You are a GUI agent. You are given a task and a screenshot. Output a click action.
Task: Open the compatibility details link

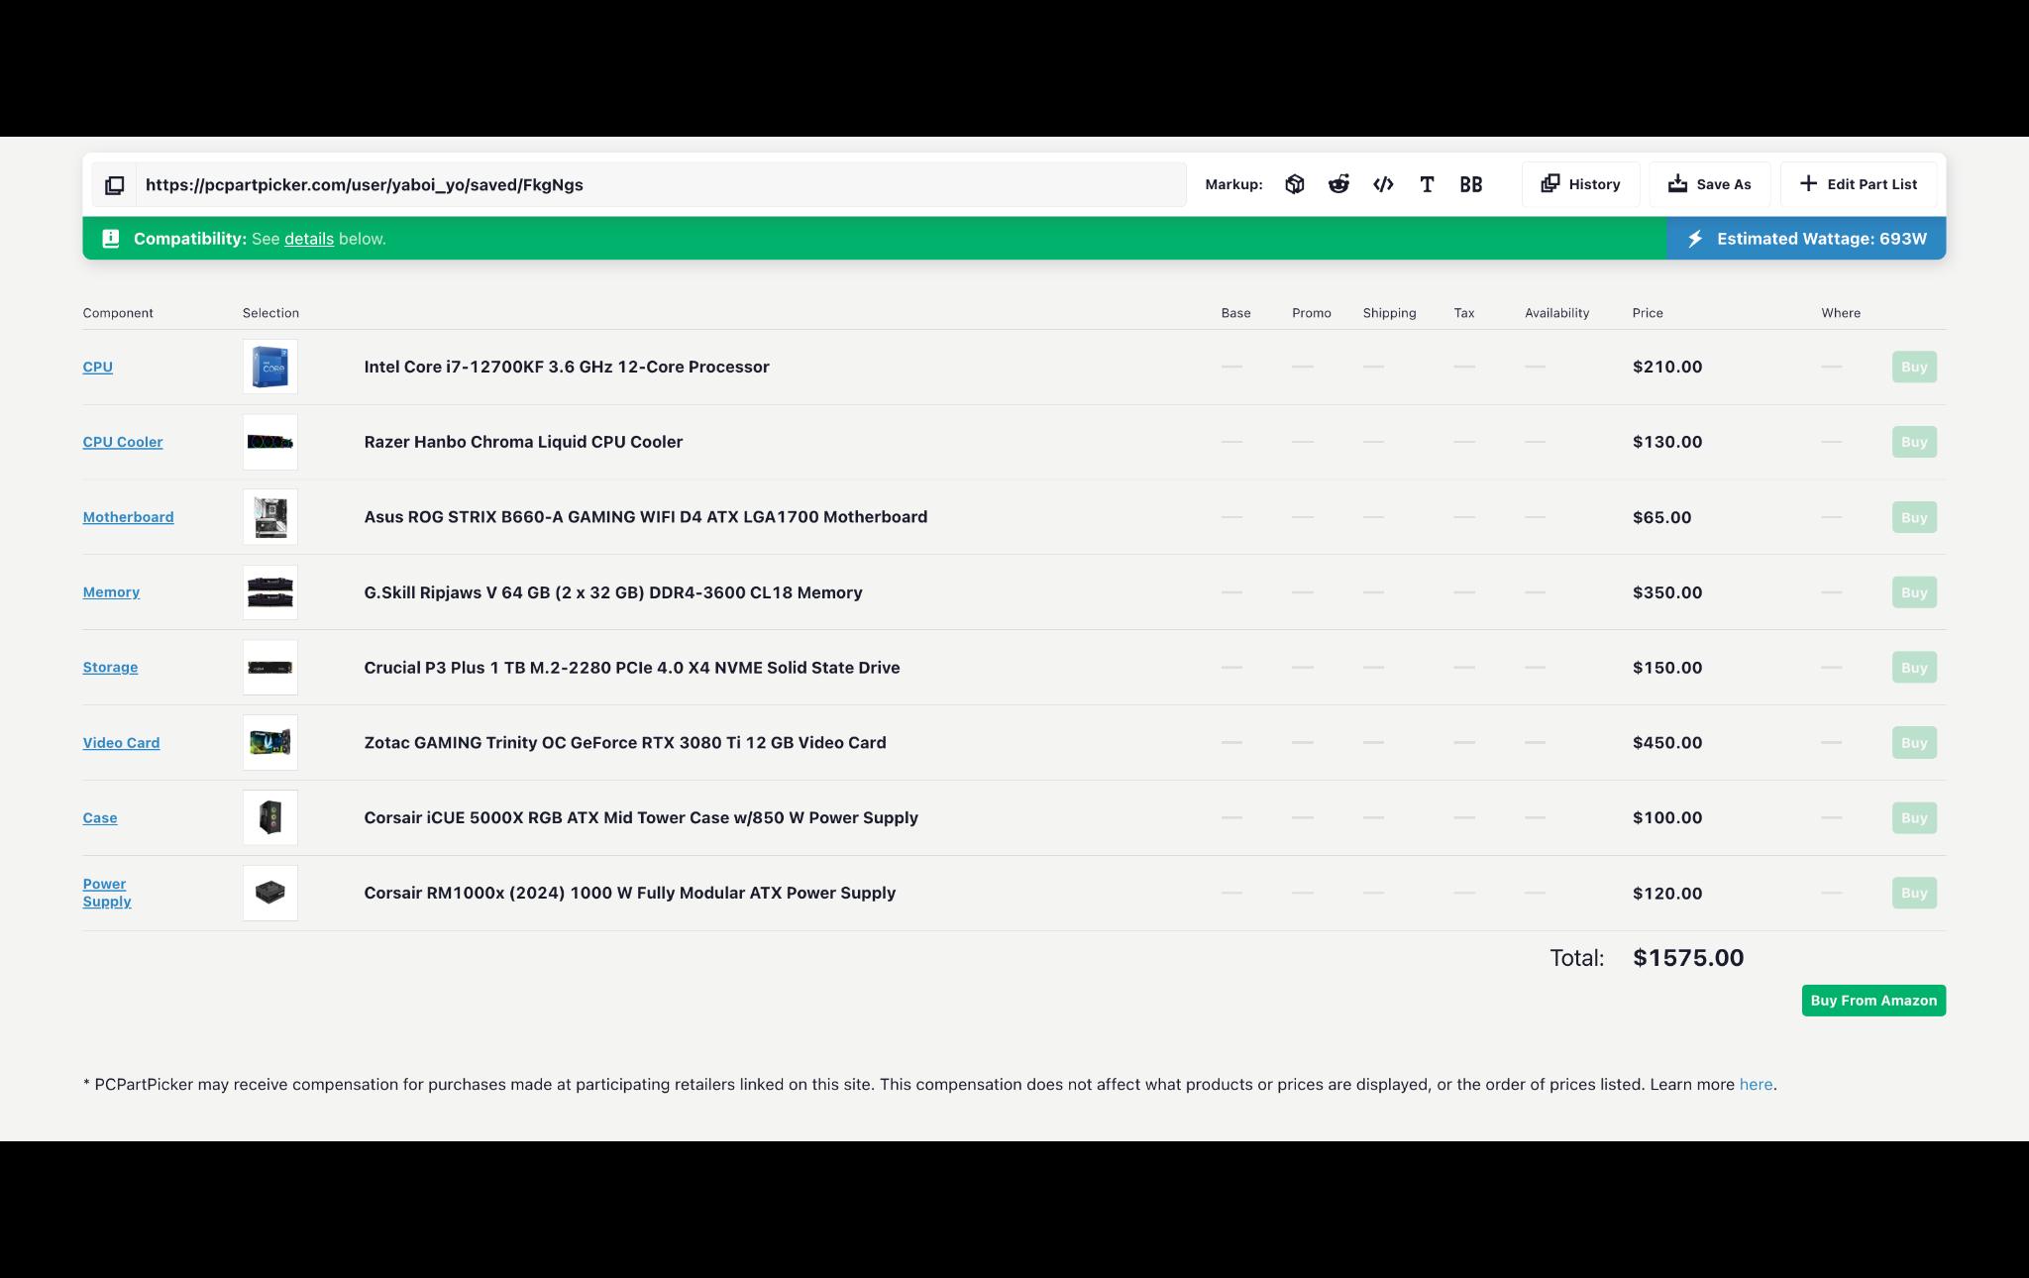309,239
